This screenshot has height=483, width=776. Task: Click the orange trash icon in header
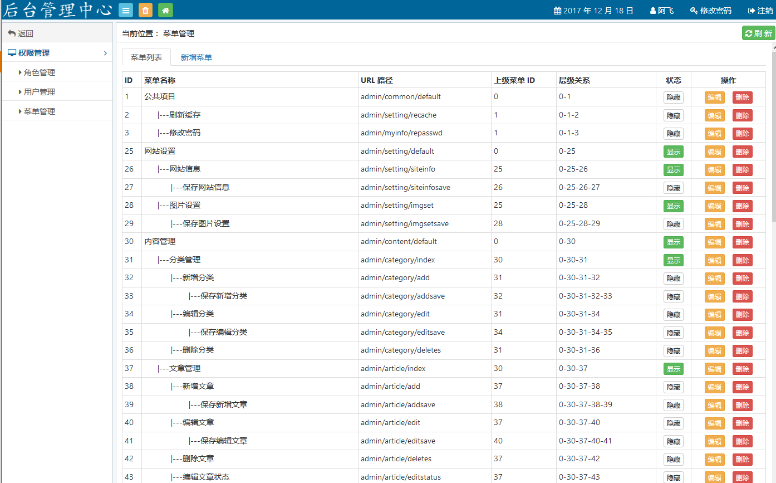coord(145,10)
